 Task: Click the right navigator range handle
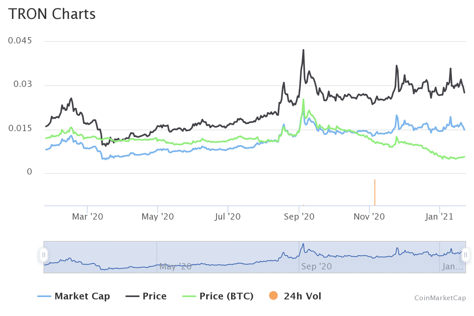465,255
